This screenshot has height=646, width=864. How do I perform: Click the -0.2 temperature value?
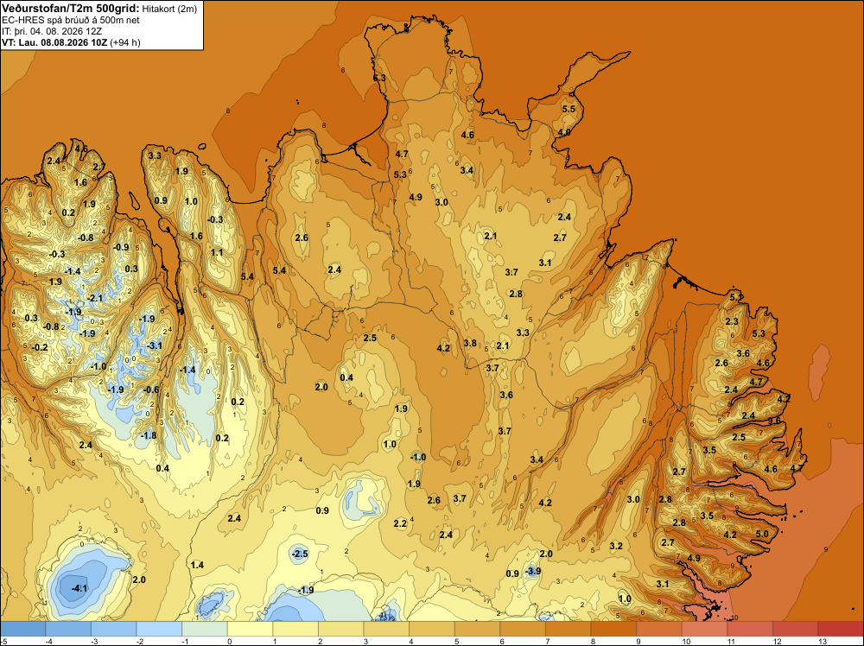click(x=40, y=347)
